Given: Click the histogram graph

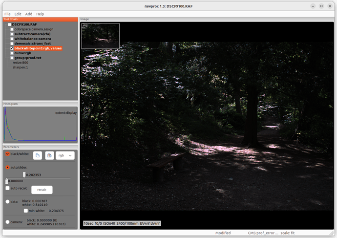Looking at the screenshot, I should [x=40, y=125].
